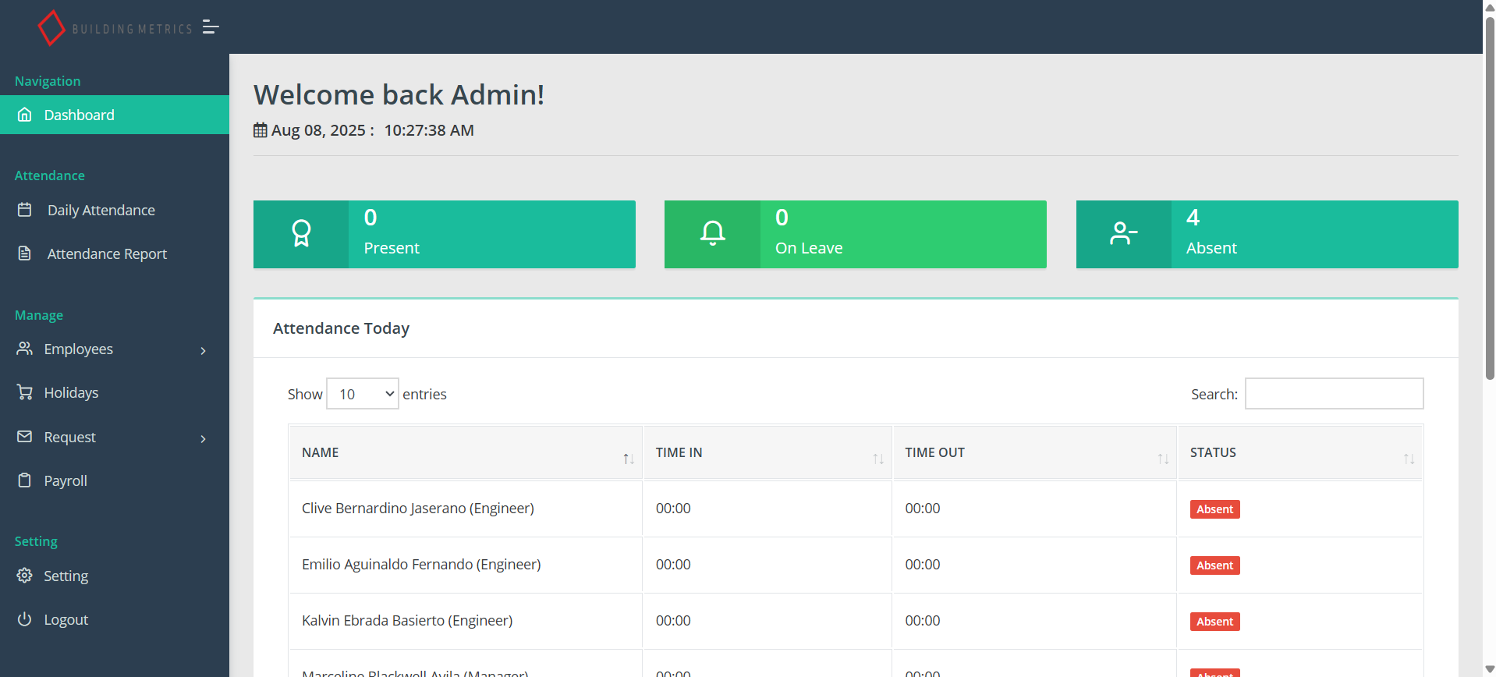Click the Building Metrics diamond logo
Viewport: 1496px width, 677px height.
(x=51, y=27)
